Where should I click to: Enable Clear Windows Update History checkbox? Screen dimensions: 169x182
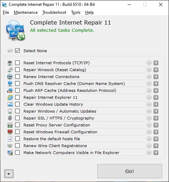[17, 104]
